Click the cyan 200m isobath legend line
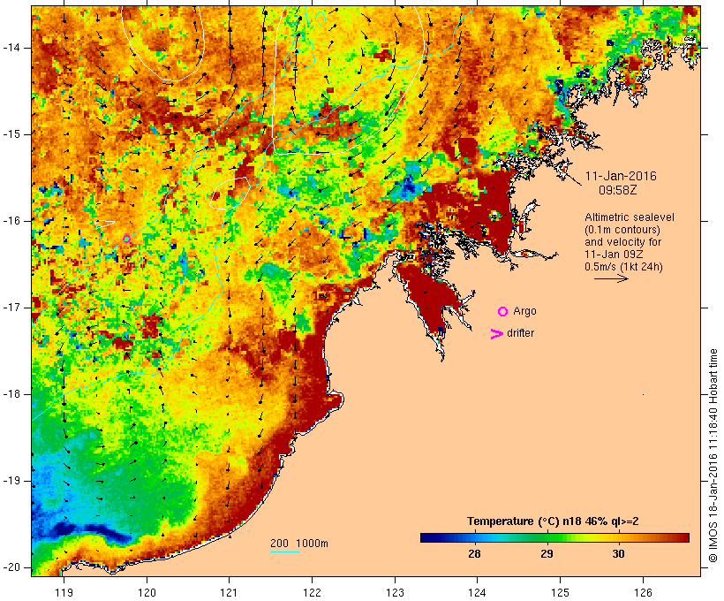Screen dimensions: 724x601 pos(285,552)
